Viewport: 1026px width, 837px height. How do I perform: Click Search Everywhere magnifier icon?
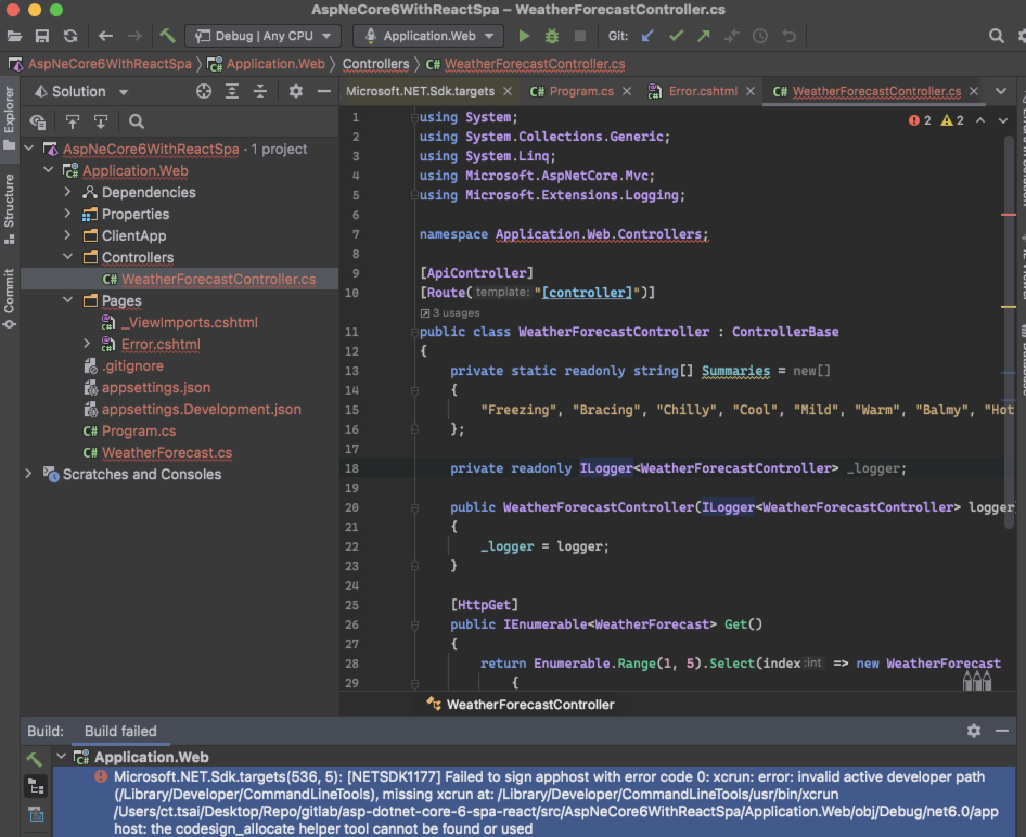tap(996, 36)
